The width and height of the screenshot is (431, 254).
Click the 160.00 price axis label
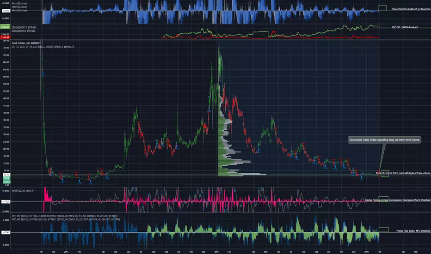pos(6,156)
